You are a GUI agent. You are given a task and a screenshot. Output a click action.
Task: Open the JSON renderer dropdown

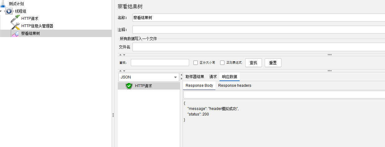click(x=148, y=77)
